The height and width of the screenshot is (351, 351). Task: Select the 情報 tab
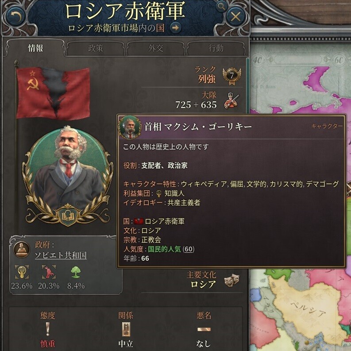click(x=35, y=48)
